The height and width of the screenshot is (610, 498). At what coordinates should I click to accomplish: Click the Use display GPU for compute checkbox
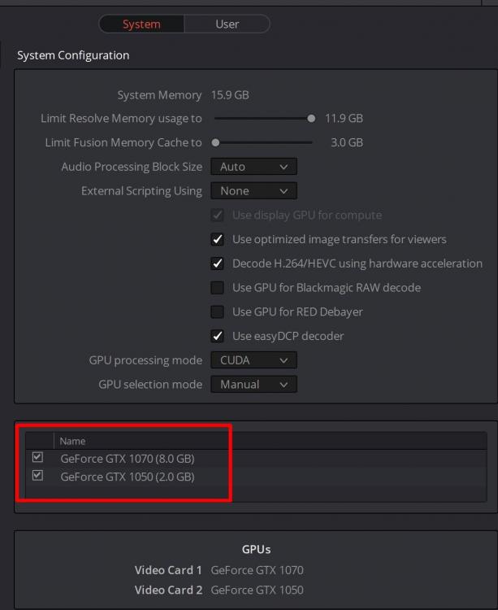[217, 216]
